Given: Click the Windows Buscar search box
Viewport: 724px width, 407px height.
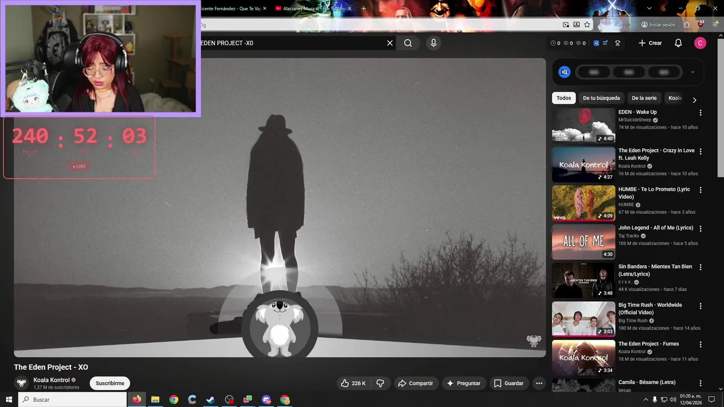Looking at the screenshot, I should pyautogui.click(x=72, y=400).
